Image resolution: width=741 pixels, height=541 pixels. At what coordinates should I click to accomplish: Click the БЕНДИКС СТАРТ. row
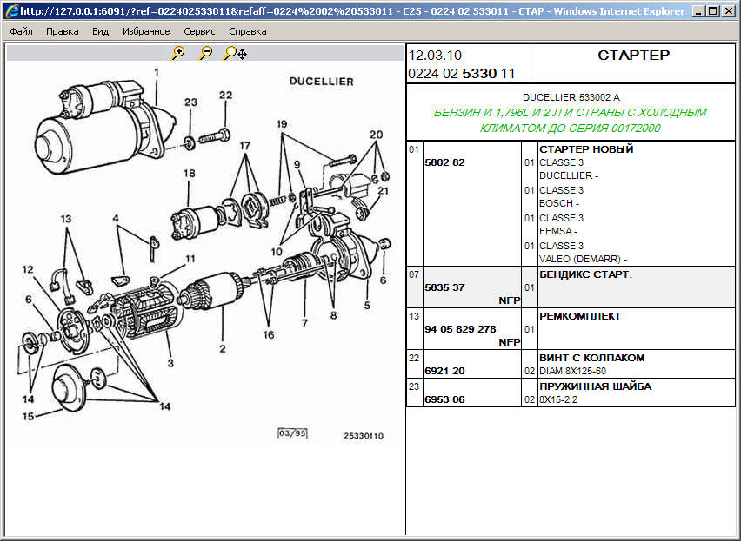pyautogui.click(x=571, y=287)
